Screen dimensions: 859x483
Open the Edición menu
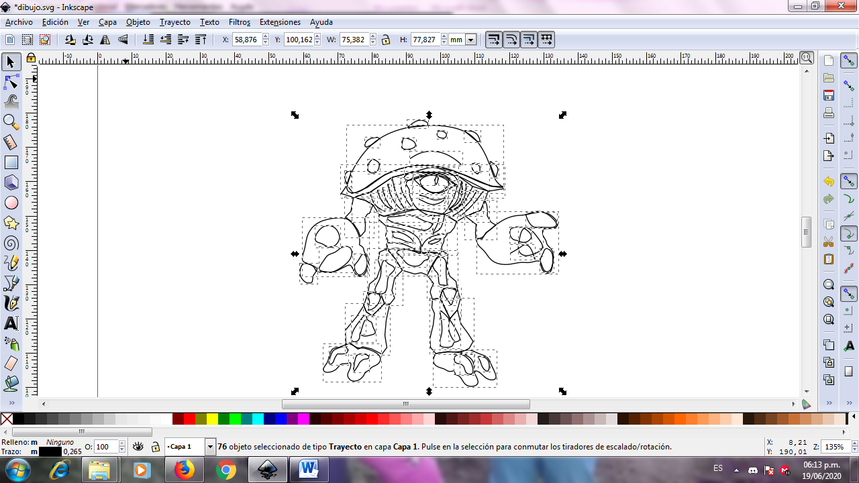pyautogui.click(x=55, y=22)
